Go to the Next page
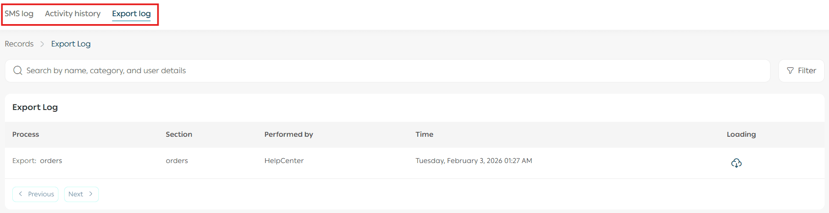The width and height of the screenshot is (829, 213). point(81,194)
